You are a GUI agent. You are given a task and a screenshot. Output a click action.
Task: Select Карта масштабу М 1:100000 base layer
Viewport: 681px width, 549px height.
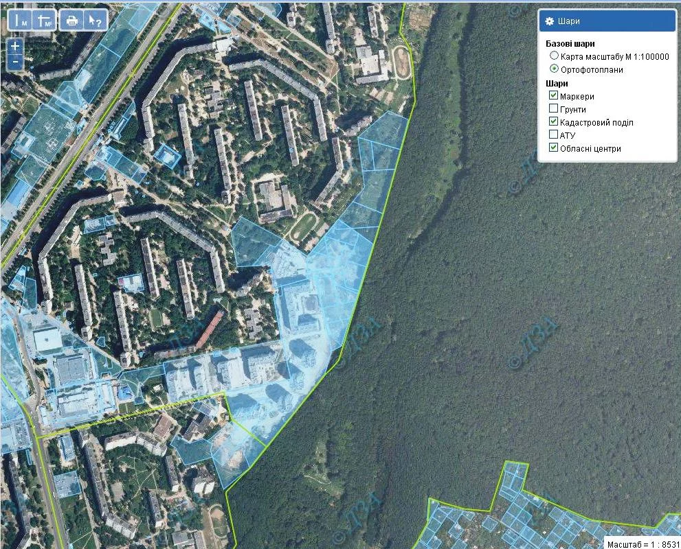click(554, 56)
